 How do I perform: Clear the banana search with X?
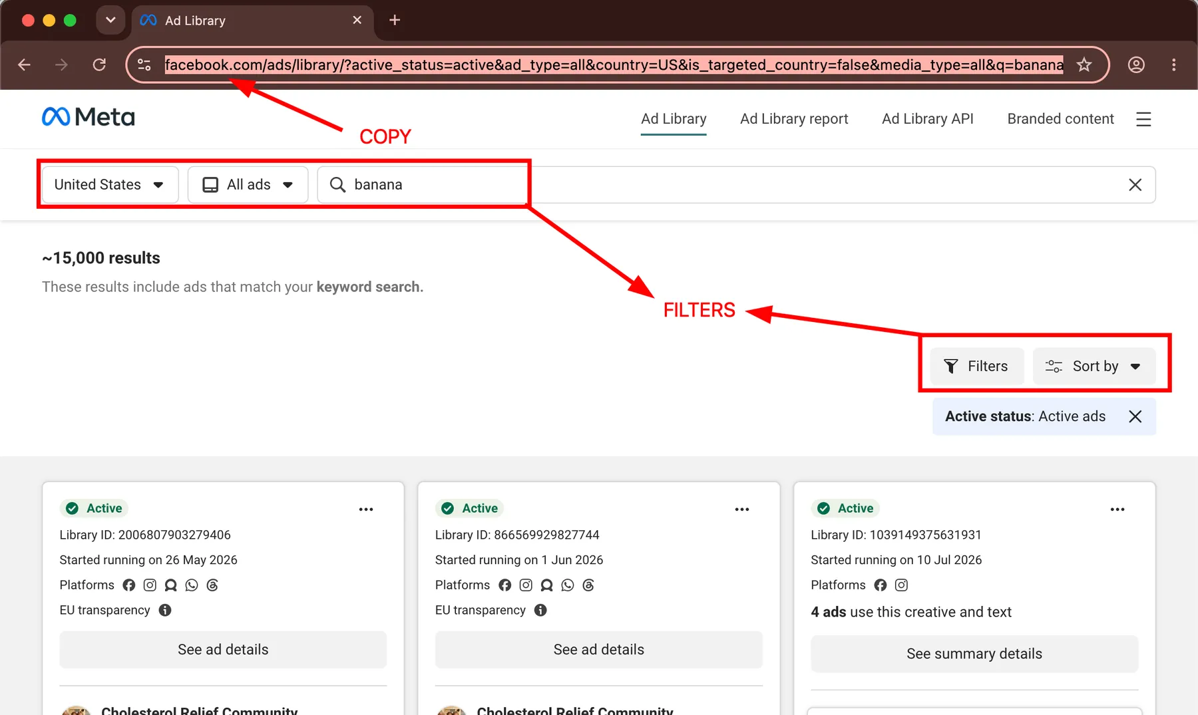point(1135,185)
